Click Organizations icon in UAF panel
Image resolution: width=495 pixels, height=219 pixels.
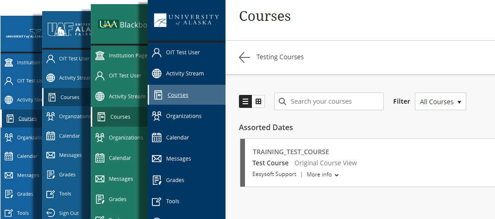click(x=50, y=116)
